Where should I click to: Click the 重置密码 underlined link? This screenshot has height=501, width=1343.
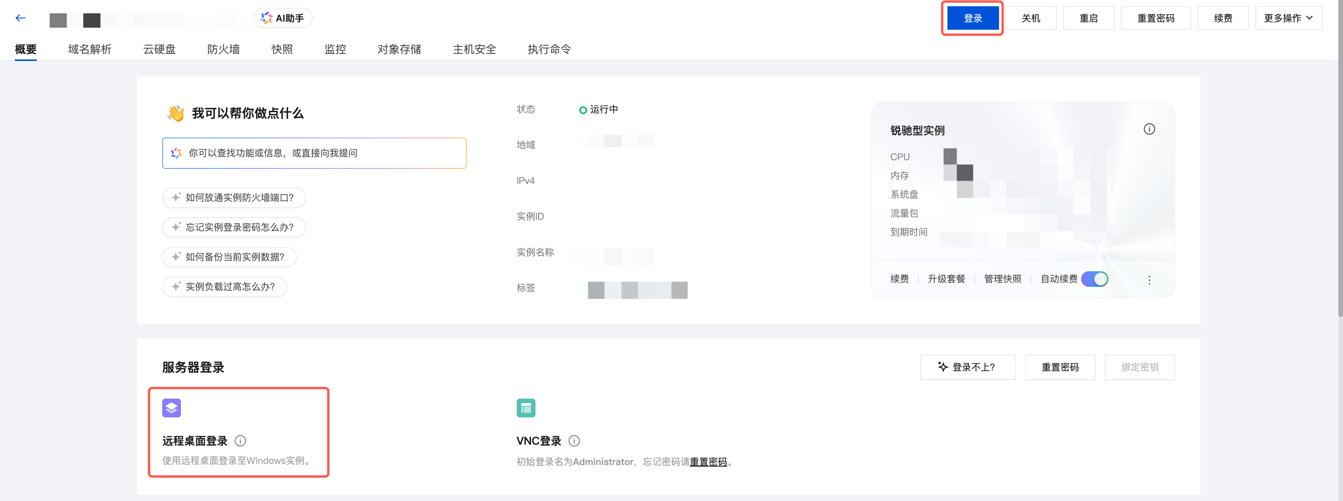tap(708, 462)
